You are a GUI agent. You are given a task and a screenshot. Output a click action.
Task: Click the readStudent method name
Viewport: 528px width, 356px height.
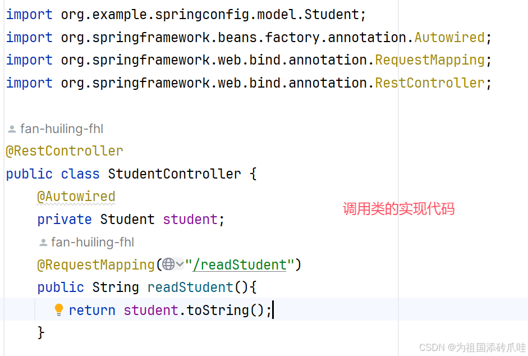coord(190,287)
